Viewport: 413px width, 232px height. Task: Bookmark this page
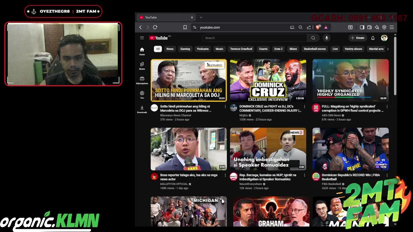(x=185, y=27)
